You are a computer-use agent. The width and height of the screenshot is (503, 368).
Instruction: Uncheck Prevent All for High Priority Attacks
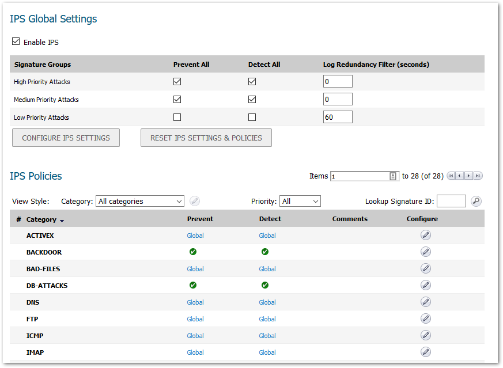point(177,82)
